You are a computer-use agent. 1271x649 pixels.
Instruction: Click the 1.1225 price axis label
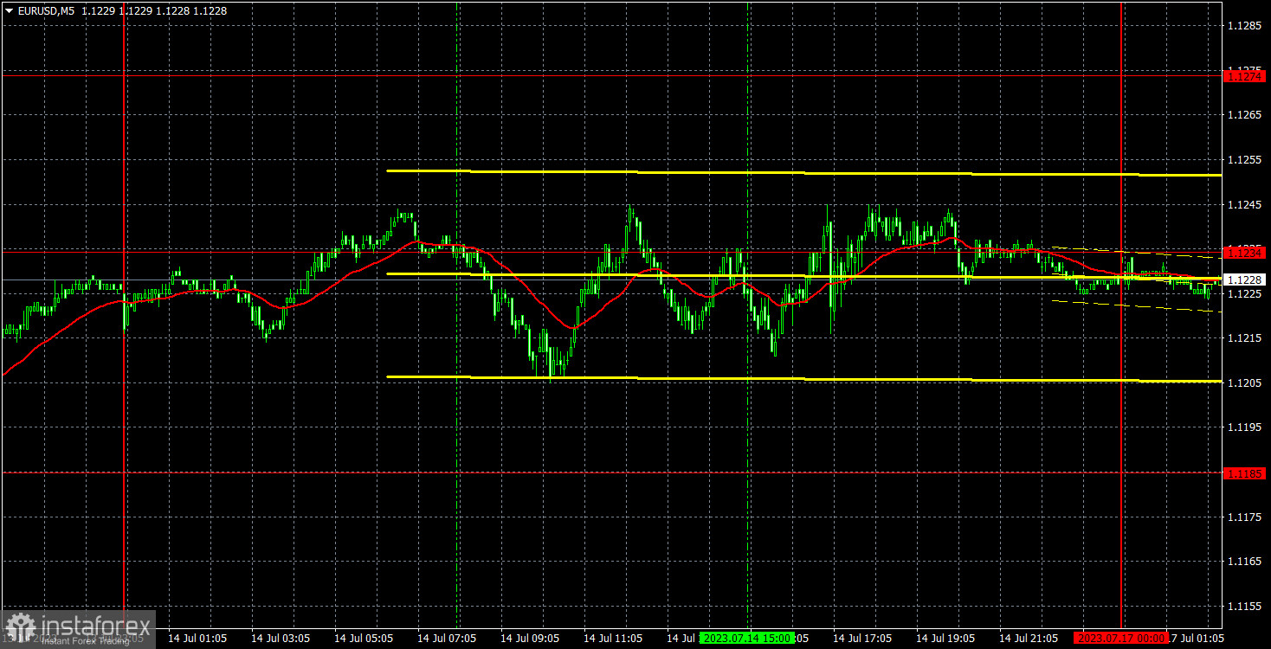pyautogui.click(x=1244, y=294)
